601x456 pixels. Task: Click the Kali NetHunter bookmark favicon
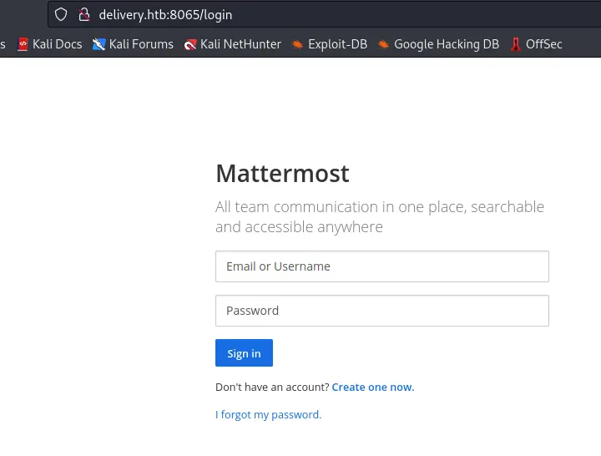coord(190,44)
